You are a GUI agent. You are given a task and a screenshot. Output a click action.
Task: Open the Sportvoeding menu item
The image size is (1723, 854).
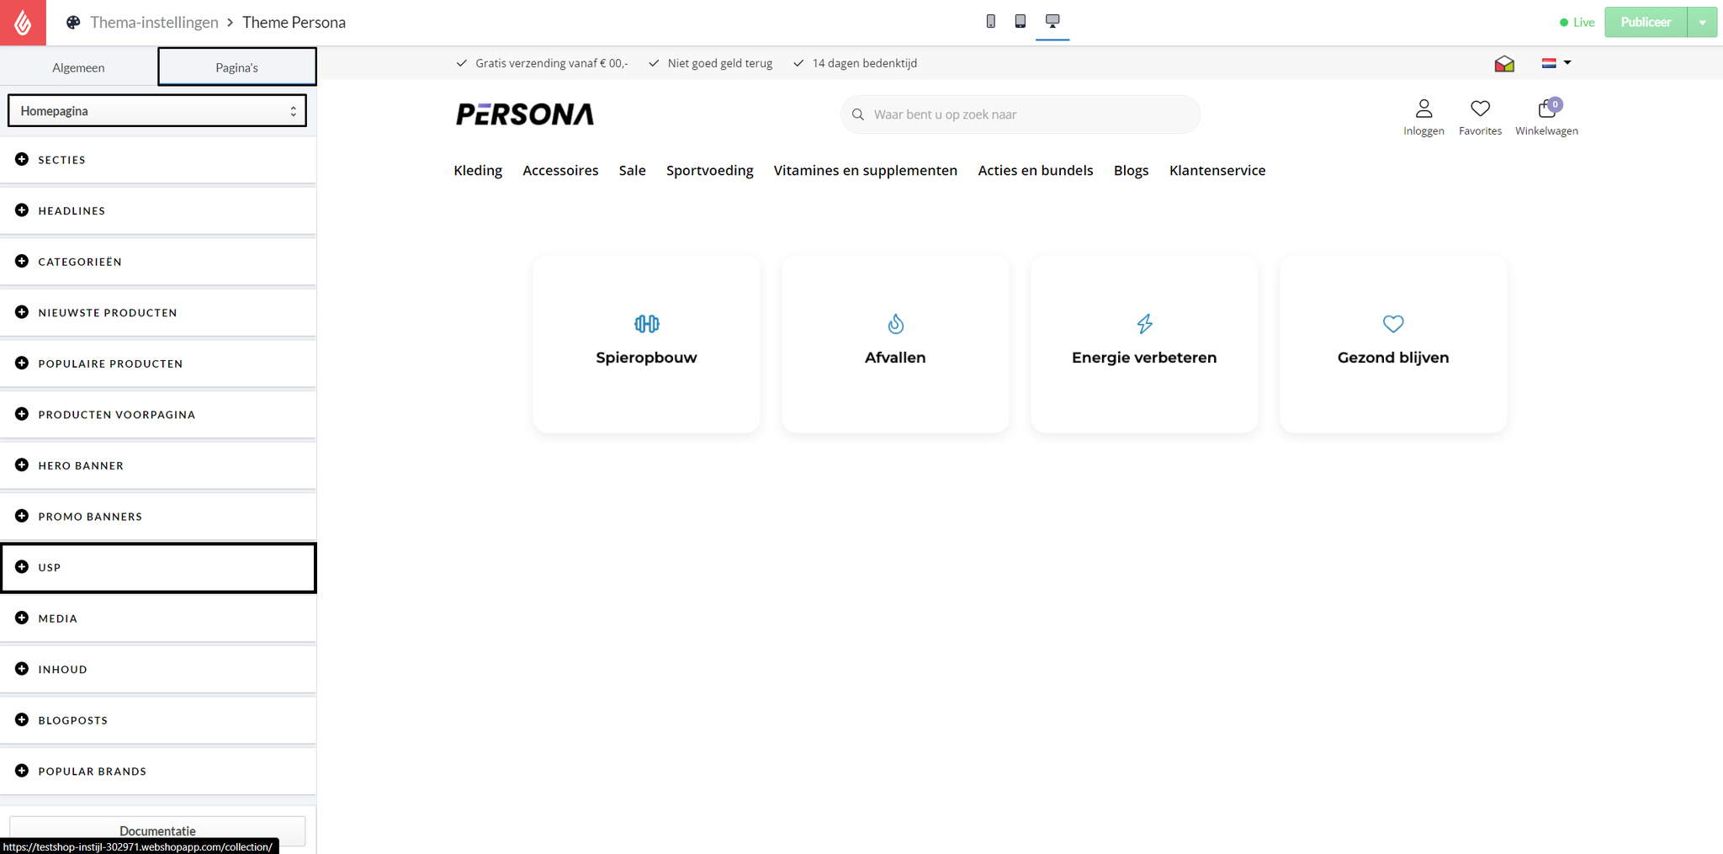click(x=710, y=170)
